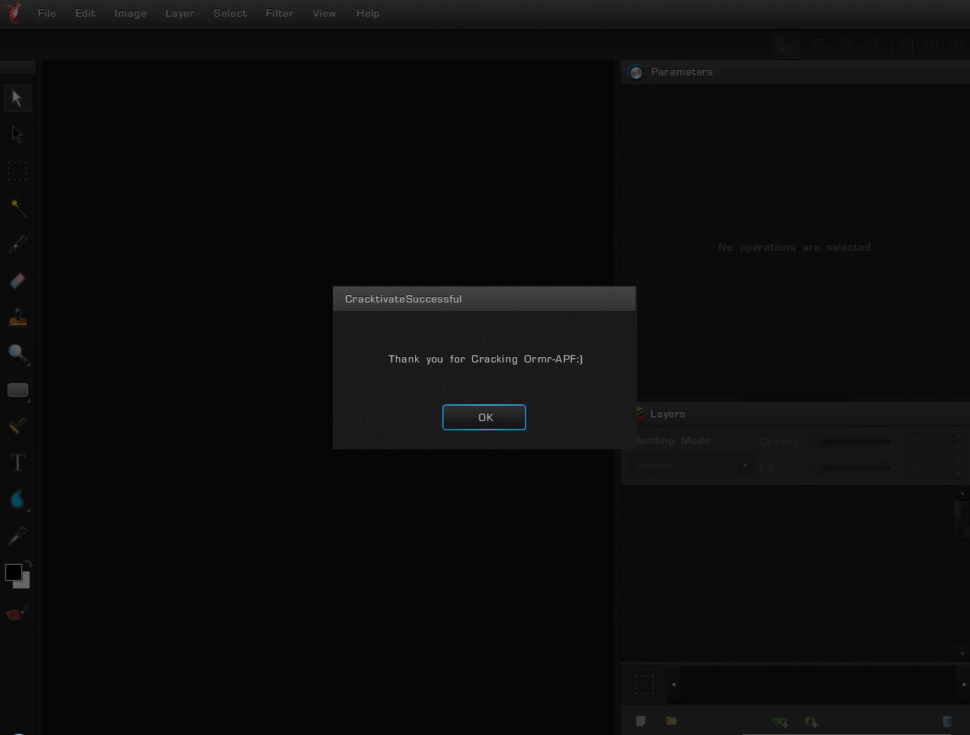Pick the Eraser tool

click(x=17, y=281)
